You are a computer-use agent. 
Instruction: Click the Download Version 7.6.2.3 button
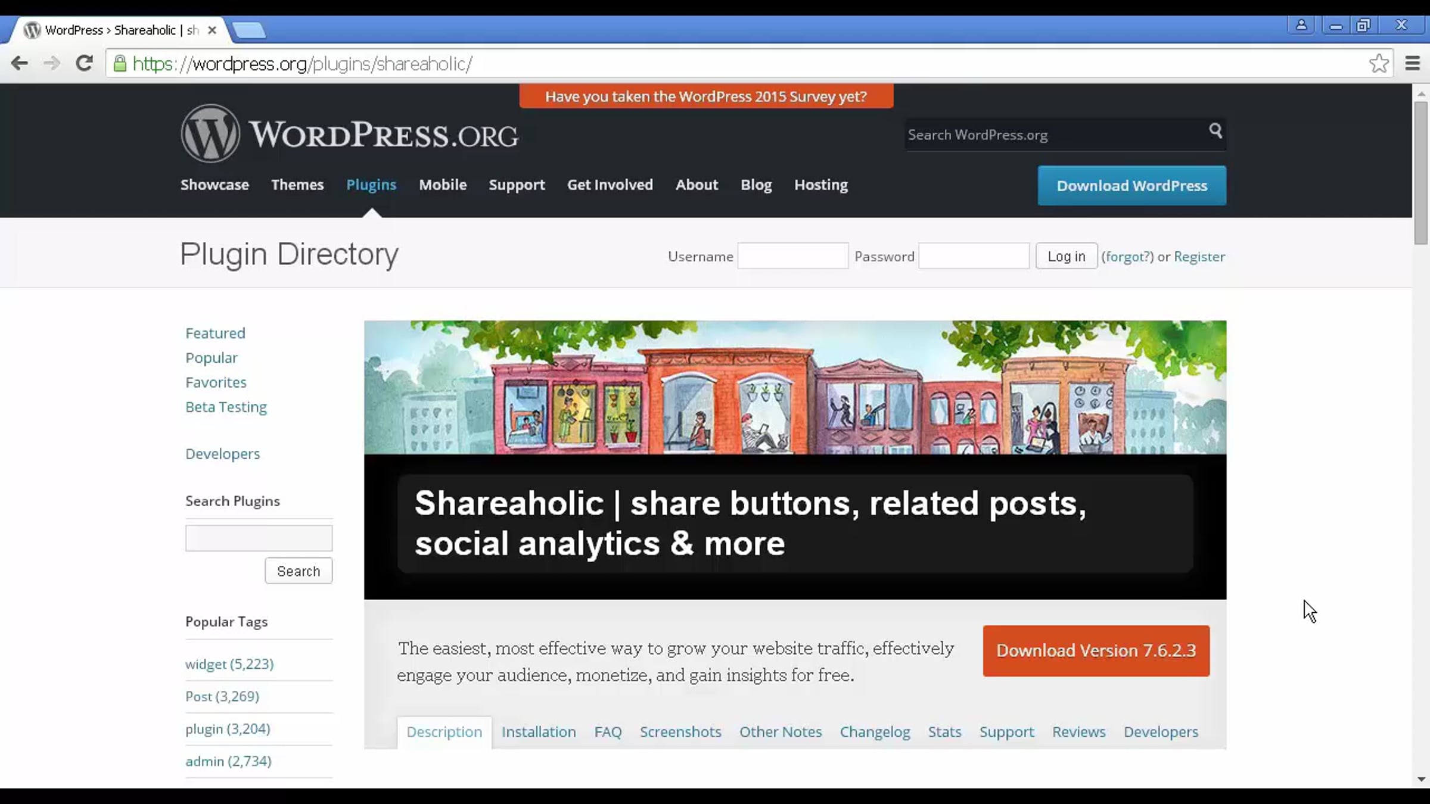1096,650
